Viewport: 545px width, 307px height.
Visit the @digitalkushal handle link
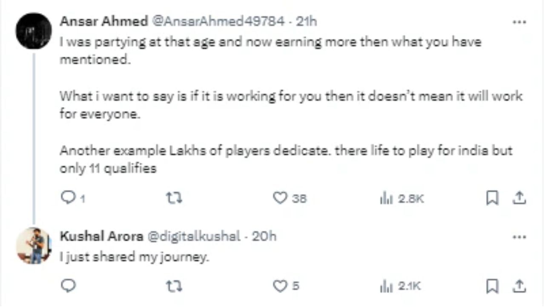(x=194, y=236)
